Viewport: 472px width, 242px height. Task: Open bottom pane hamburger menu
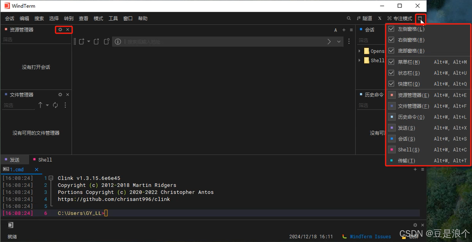coord(423,169)
